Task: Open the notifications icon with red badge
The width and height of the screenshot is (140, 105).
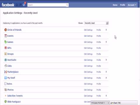Action: click(24, 5)
